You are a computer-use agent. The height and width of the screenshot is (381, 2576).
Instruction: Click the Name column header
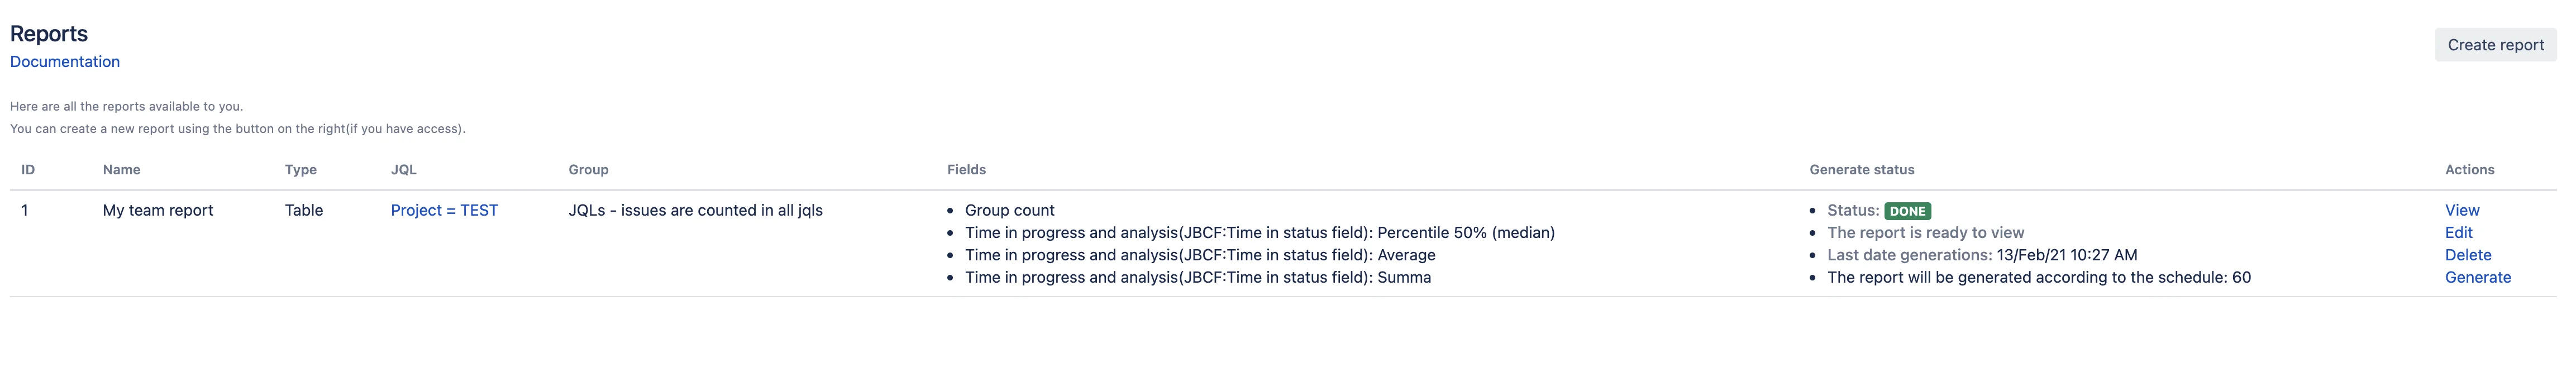point(121,170)
